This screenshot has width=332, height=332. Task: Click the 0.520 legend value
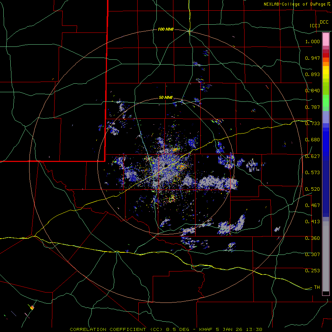point(312,189)
